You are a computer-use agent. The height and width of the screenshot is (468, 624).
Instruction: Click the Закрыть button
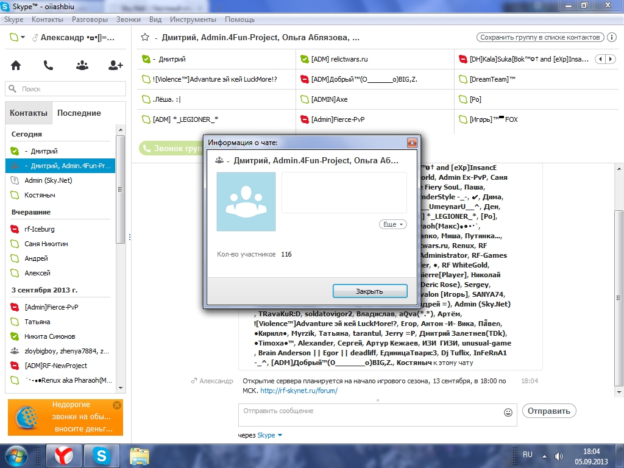(x=370, y=291)
